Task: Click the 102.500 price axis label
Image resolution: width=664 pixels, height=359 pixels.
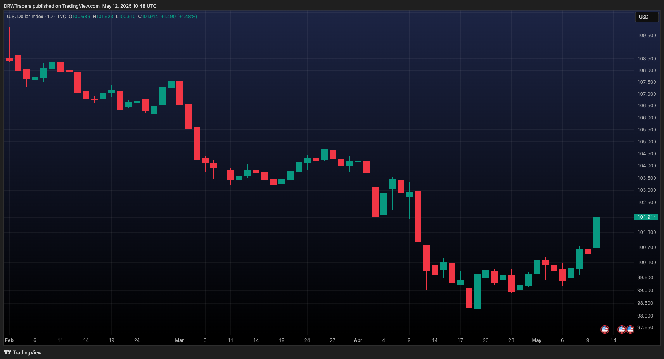Action: click(x=647, y=203)
